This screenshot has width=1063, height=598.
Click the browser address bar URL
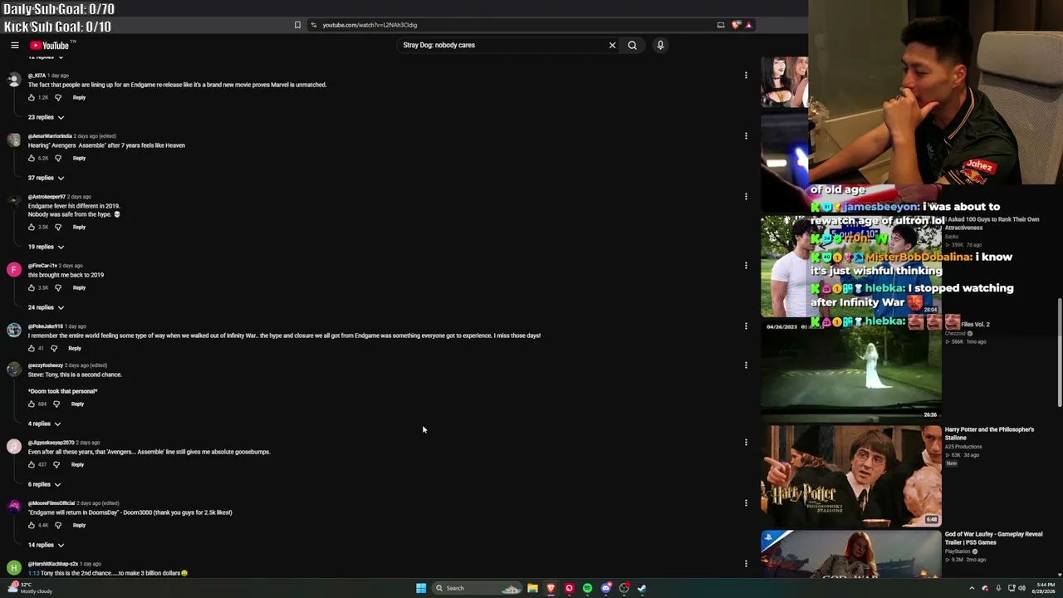click(x=370, y=25)
